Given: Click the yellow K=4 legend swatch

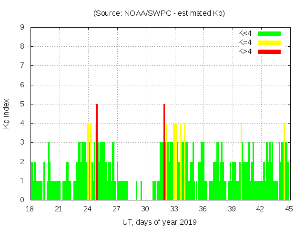Looking at the screenshot, I should pyautogui.click(x=269, y=42).
